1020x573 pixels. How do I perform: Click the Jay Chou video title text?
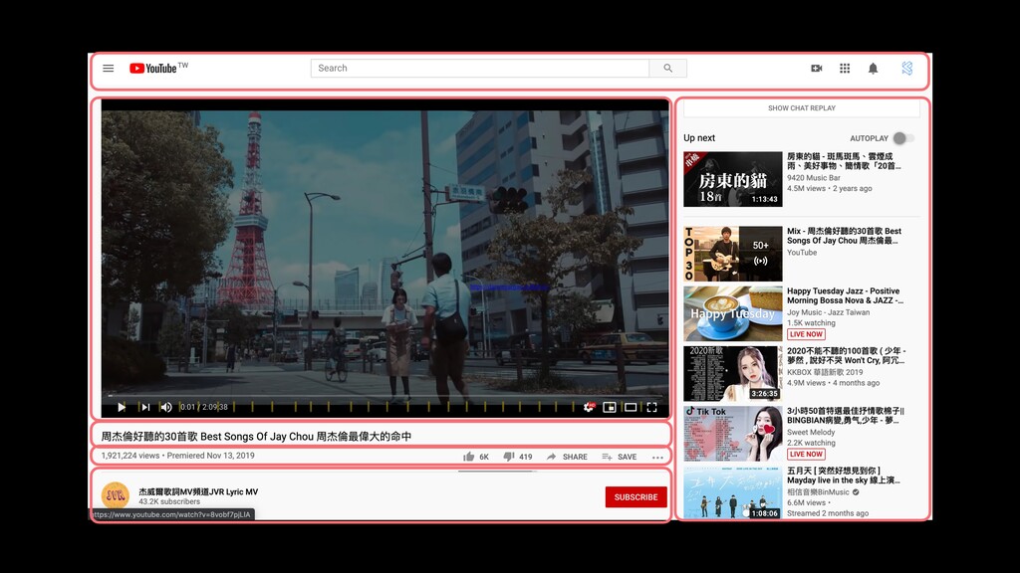256,437
